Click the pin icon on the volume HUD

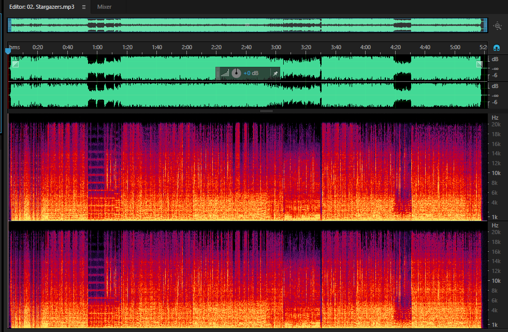coord(275,73)
